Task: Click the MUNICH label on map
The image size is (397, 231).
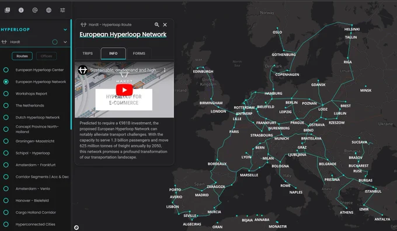Action: 281,139
